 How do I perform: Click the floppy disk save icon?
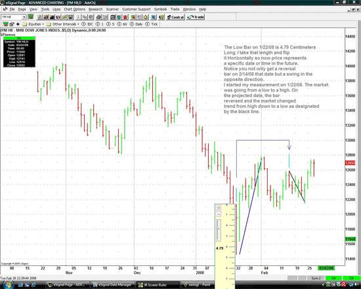pos(71,17)
